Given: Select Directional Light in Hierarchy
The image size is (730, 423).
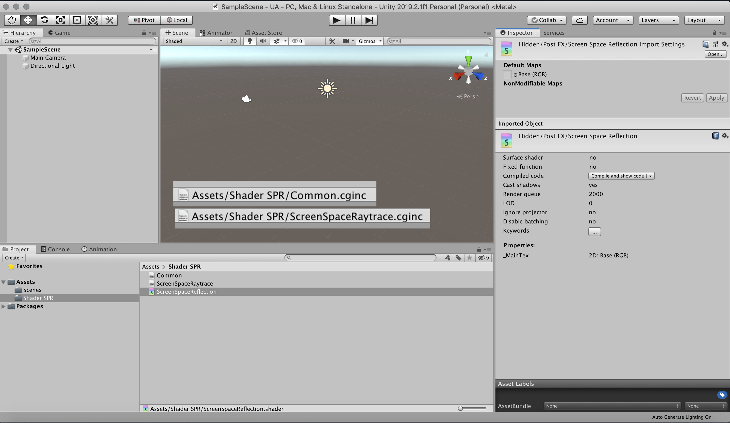Looking at the screenshot, I should [53, 66].
